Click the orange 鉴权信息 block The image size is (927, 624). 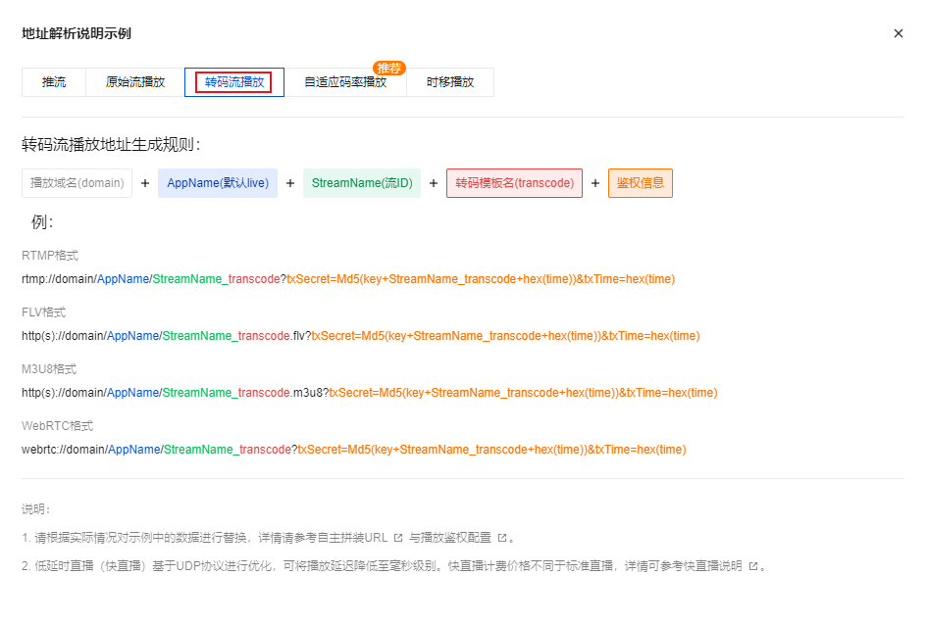pyautogui.click(x=640, y=183)
